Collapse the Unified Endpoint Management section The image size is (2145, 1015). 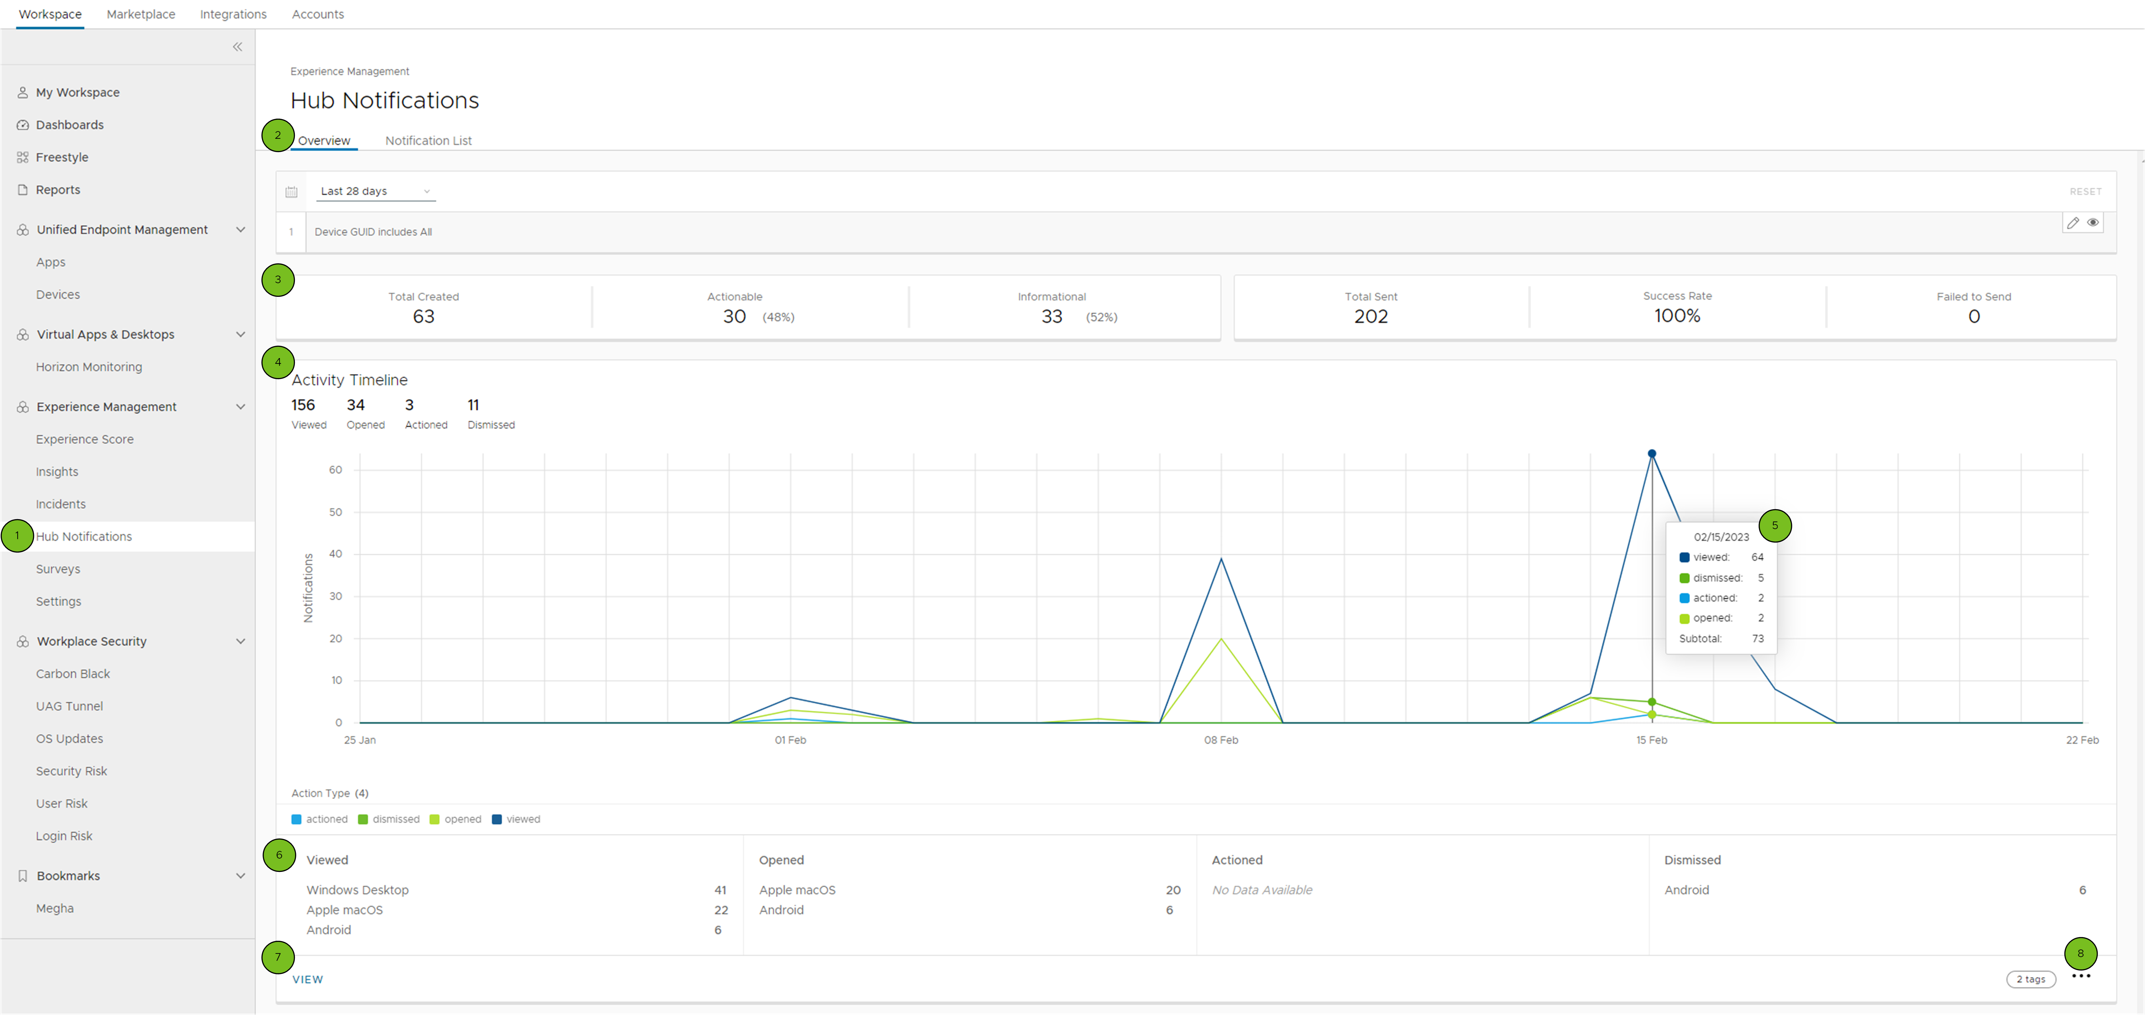tap(241, 230)
